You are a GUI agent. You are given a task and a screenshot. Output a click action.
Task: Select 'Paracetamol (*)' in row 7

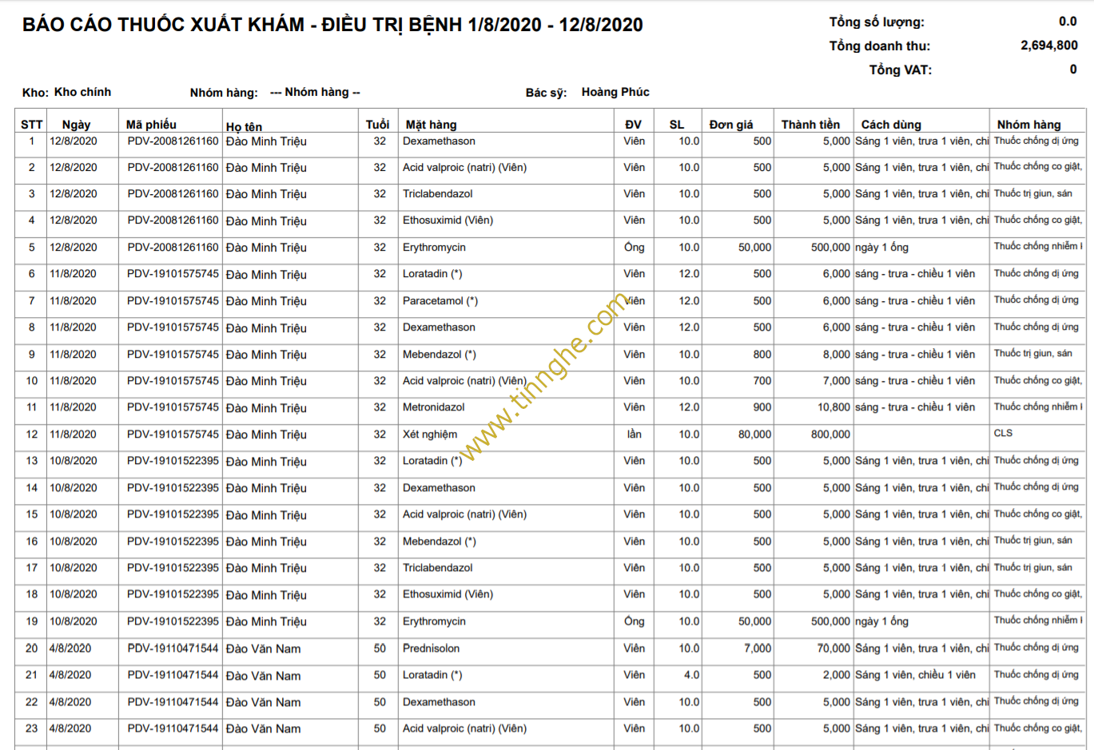440,301
